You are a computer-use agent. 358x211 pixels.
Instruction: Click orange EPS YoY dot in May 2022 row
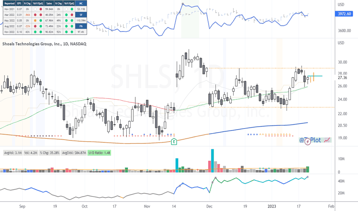tap(35, 21)
